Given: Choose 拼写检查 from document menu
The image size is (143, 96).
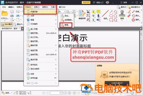Looking at the screenshot, I should pos(41,78).
